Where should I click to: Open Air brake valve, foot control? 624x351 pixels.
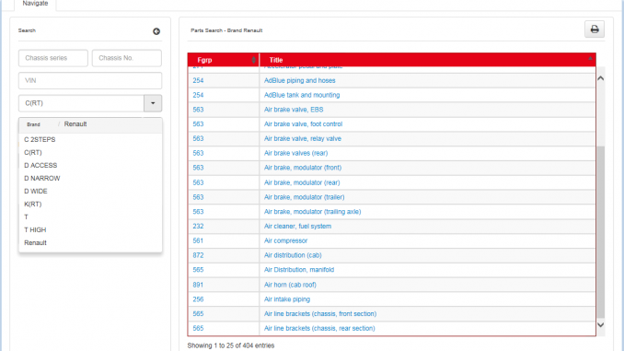coord(303,124)
